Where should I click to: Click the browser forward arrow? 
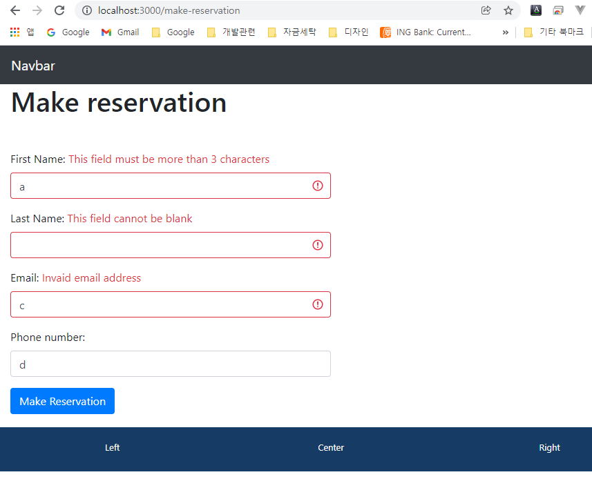(37, 10)
